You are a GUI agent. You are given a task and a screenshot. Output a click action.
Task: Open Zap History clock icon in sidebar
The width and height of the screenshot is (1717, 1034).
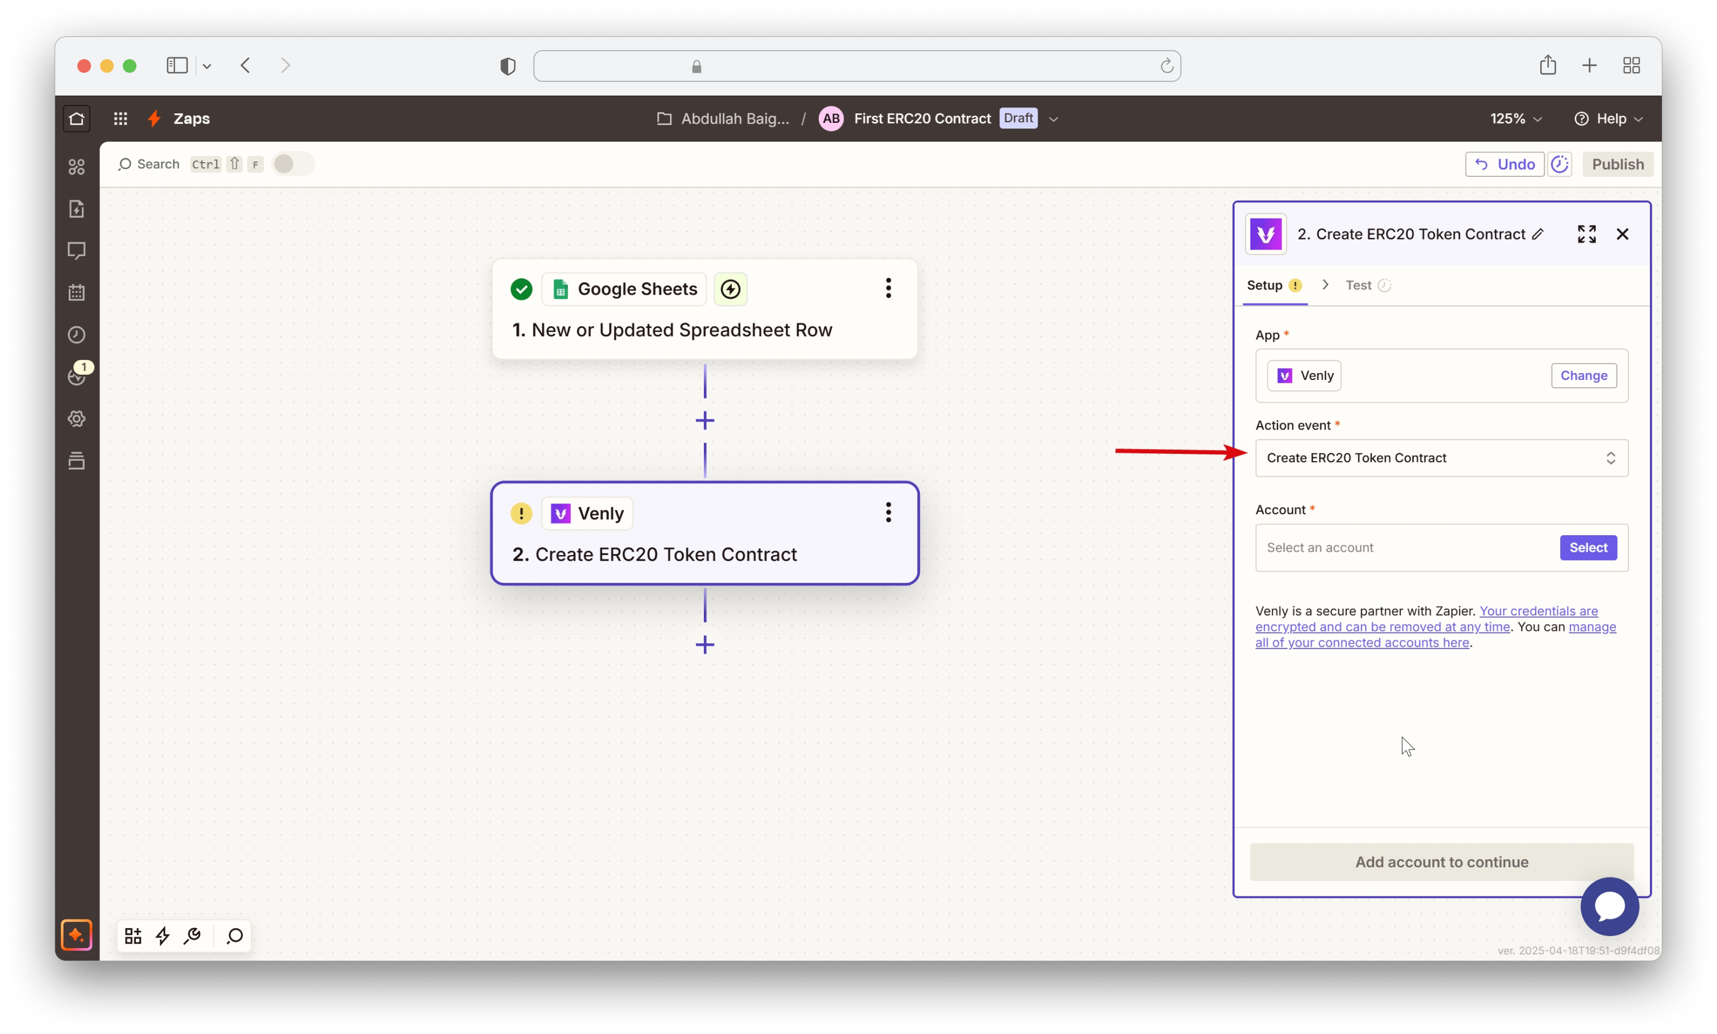(x=77, y=334)
